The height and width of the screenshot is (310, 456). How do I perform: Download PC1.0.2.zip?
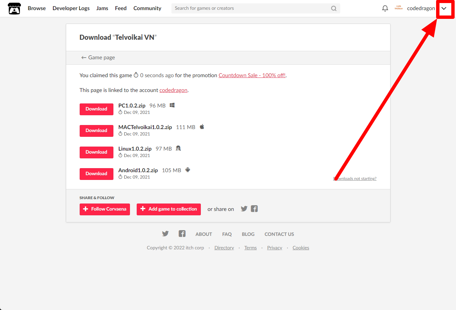[x=97, y=109]
